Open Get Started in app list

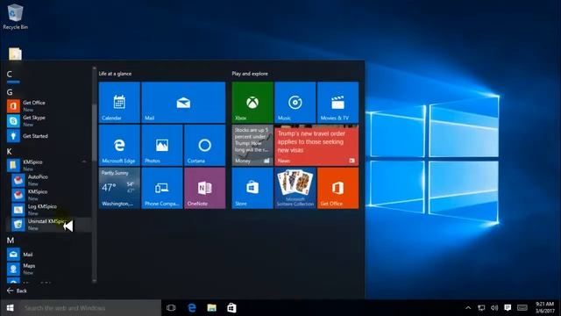48,136
